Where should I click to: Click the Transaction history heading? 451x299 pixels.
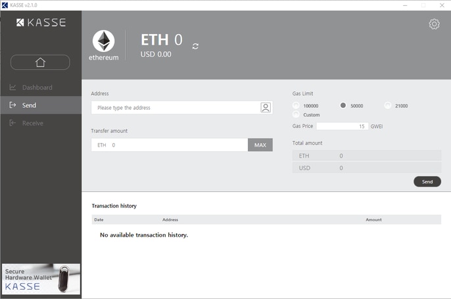(x=114, y=206)
